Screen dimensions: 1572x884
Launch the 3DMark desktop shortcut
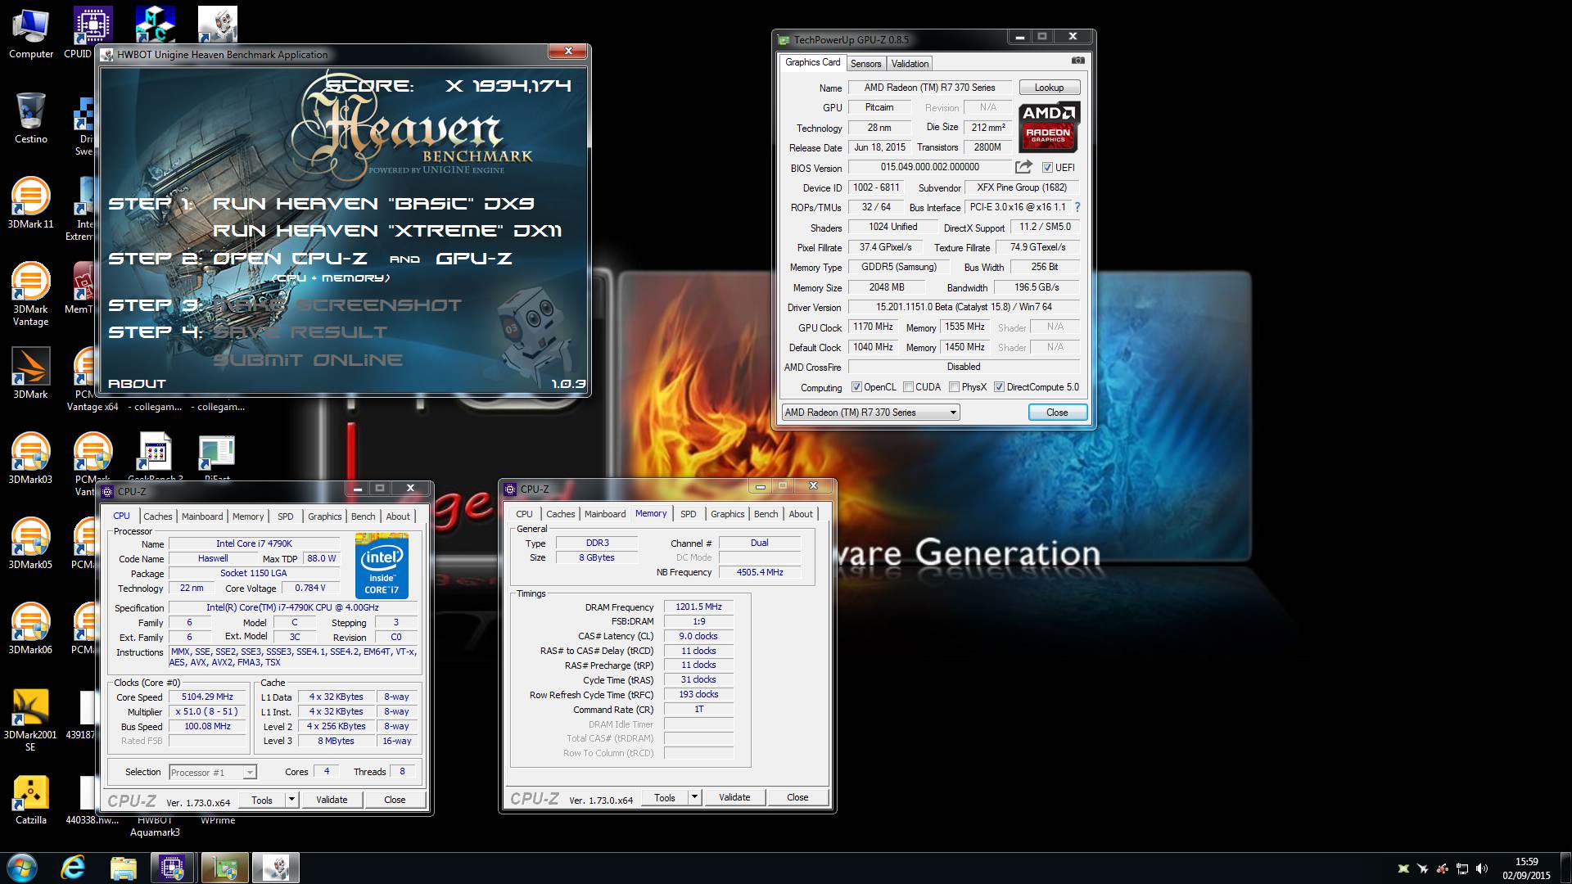click(x=31, y=373)
